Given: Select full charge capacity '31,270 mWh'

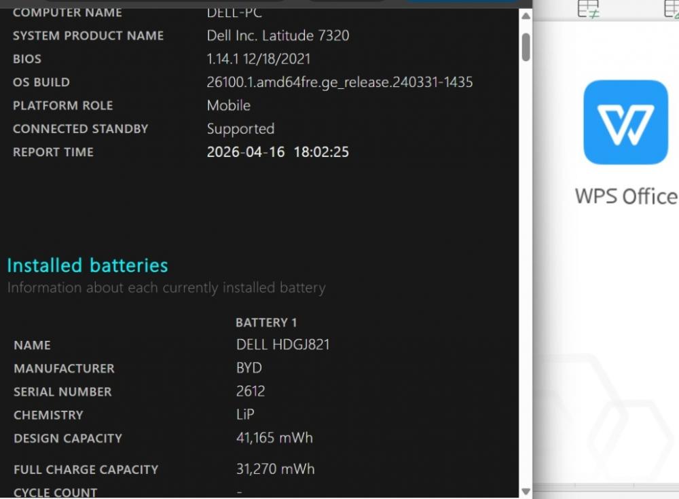Looking at the screenshot, I should pyautogui.click(x=276, y=469).
